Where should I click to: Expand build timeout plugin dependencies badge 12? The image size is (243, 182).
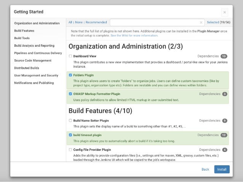tap(224, 135)
